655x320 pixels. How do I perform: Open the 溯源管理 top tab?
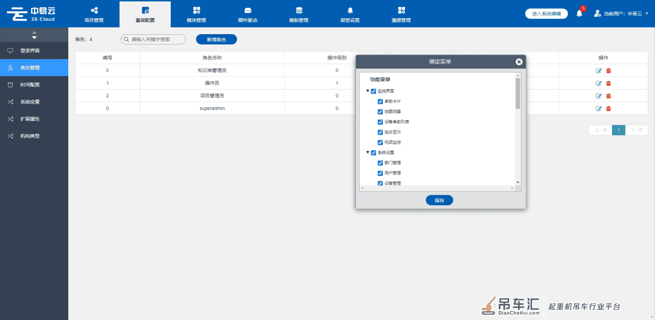[401, 14]
